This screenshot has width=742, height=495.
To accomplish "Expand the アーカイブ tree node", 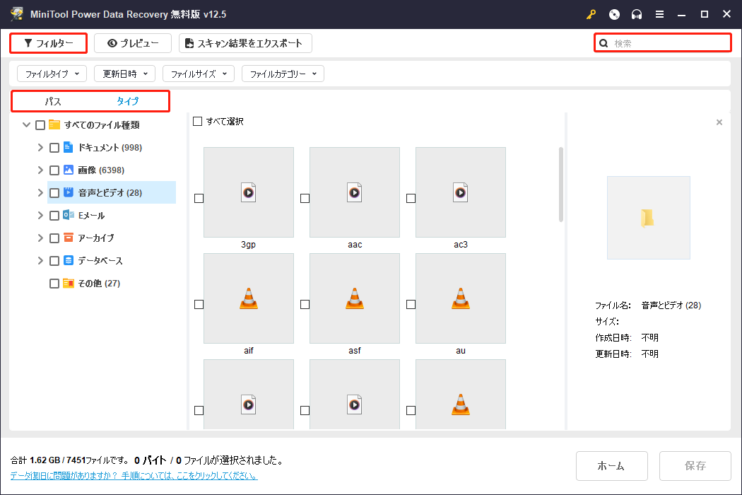I will coord(40,238).
